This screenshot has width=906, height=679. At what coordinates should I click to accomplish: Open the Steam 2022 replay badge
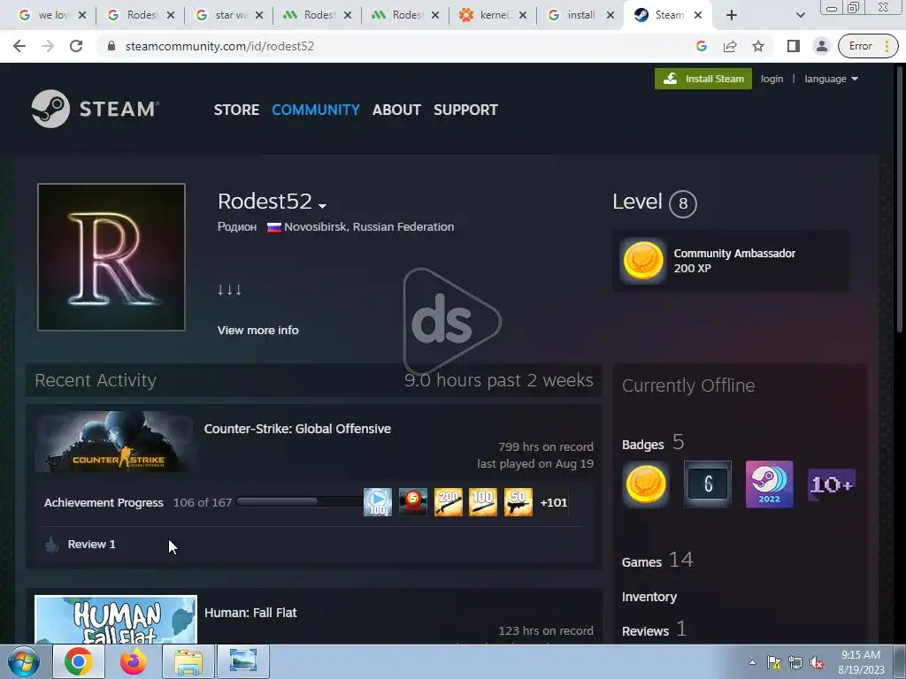click(770, 484)
